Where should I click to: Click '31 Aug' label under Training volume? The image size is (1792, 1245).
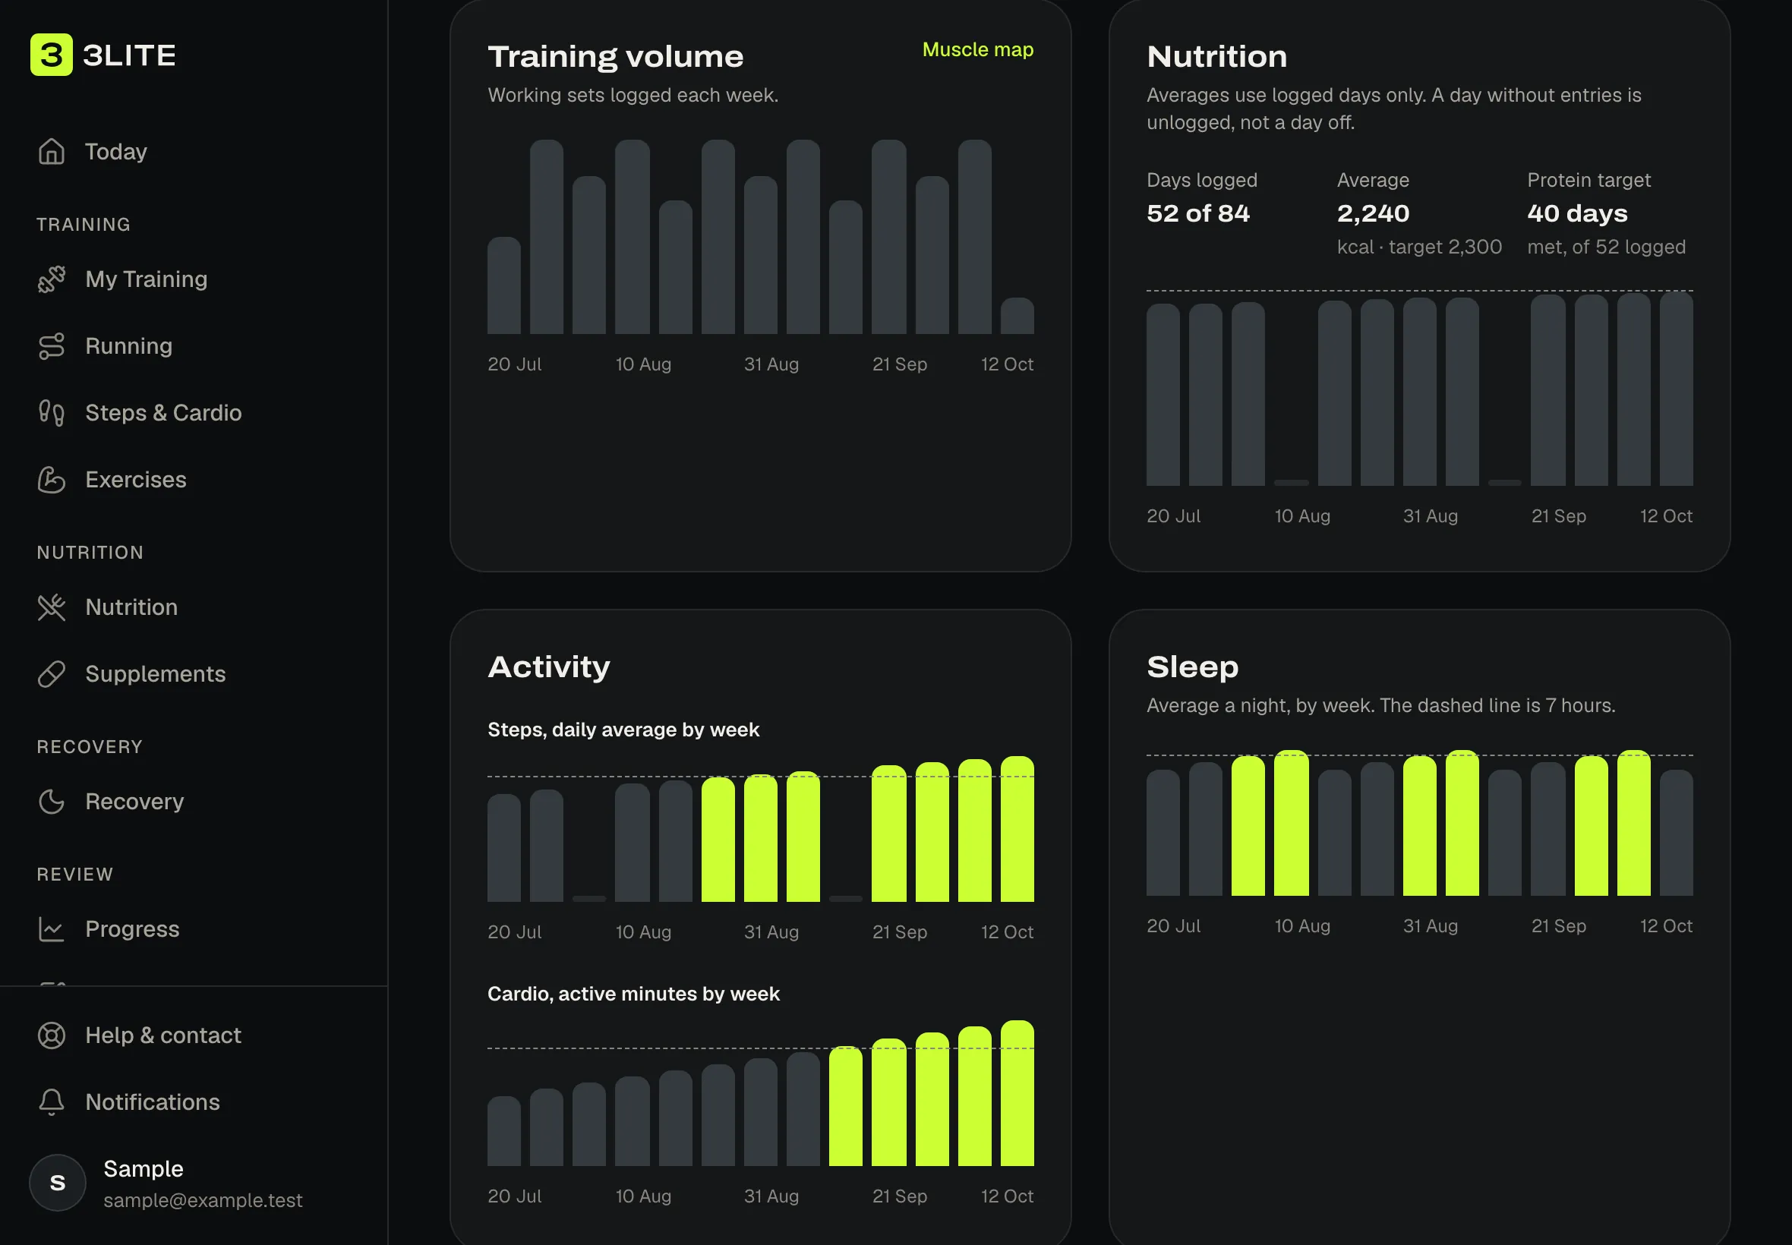click(x=771, y=364)
